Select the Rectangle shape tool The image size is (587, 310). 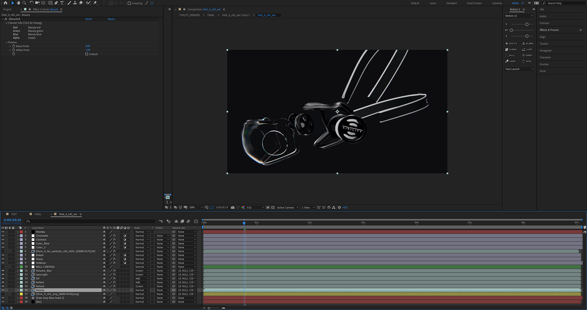[50, 3]
